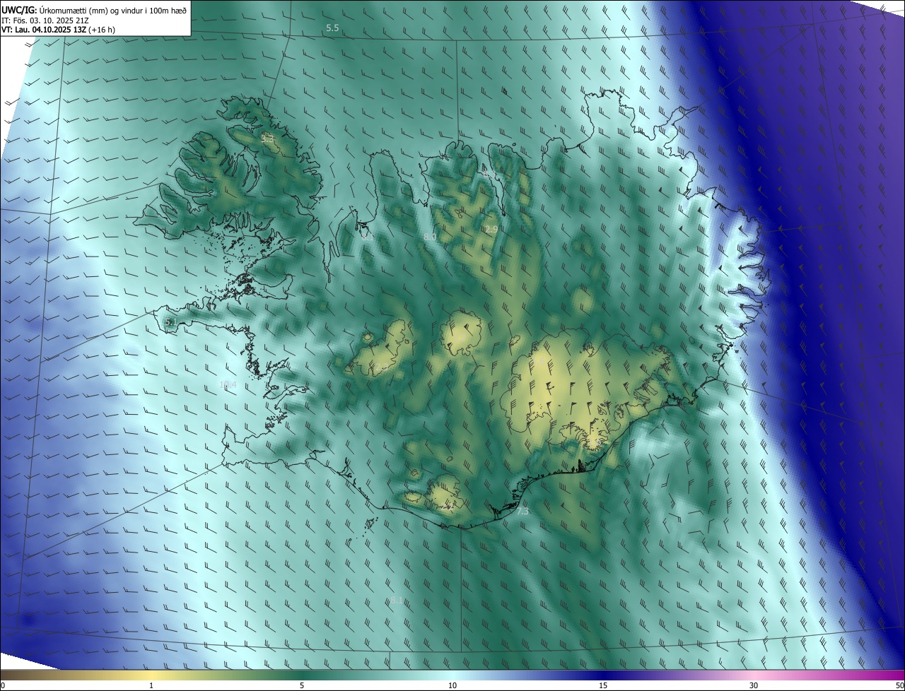905x691 pixels.
Task: Click the map value "2.9" in north Iceland
Action: tap(492, 230)
